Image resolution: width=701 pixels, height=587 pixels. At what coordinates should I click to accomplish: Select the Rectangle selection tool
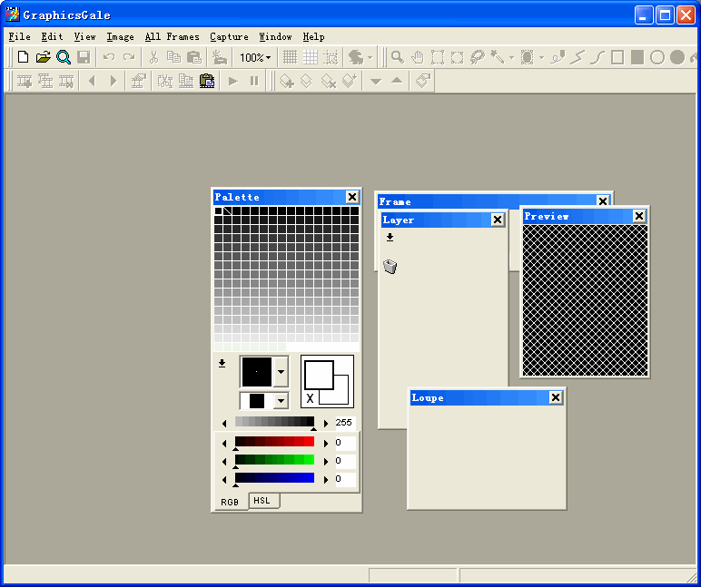(437, 57)
